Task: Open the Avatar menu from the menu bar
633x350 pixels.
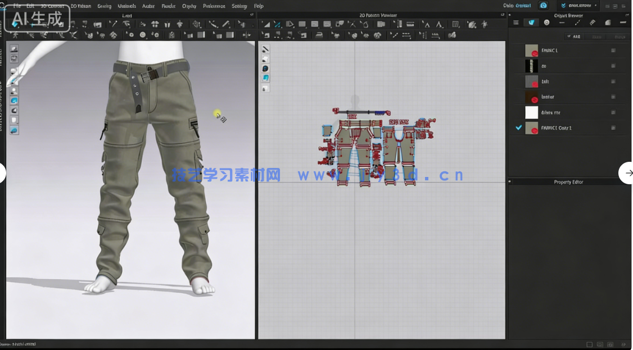Action: point(148,6)
